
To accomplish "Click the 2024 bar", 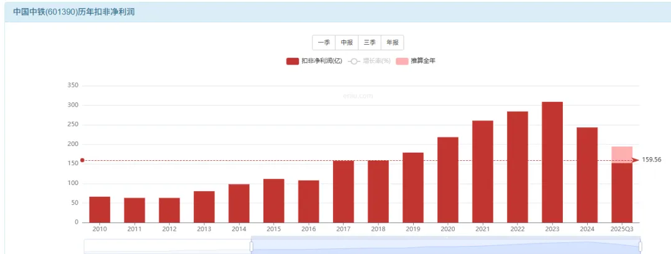I will pyautogui.click(x=587, y=175).
